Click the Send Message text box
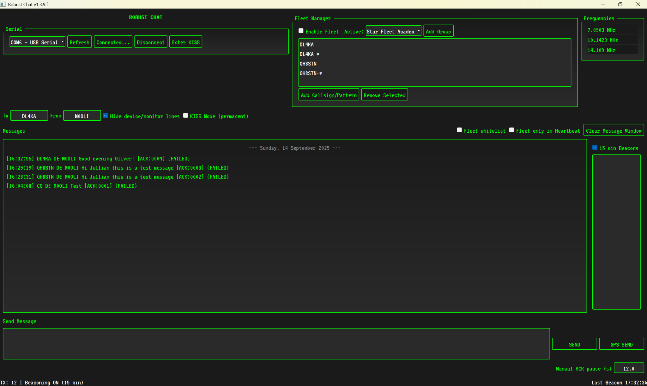647x386 pixels. point(276,344)
